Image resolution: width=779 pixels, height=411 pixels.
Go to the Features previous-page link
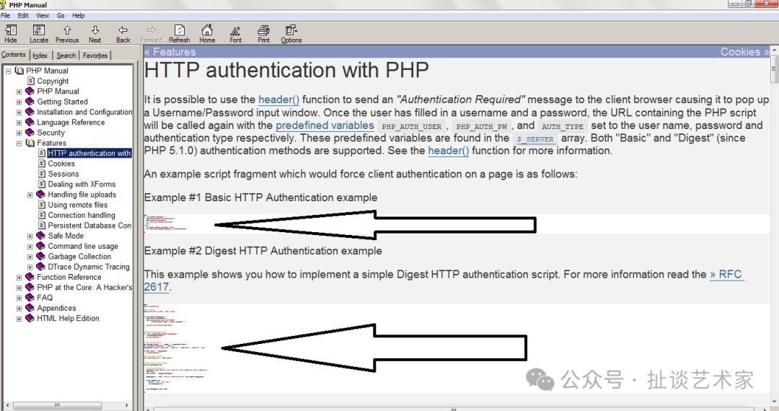(x=170, y=52)
